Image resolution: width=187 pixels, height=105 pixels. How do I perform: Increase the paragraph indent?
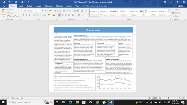click(78, 11)
